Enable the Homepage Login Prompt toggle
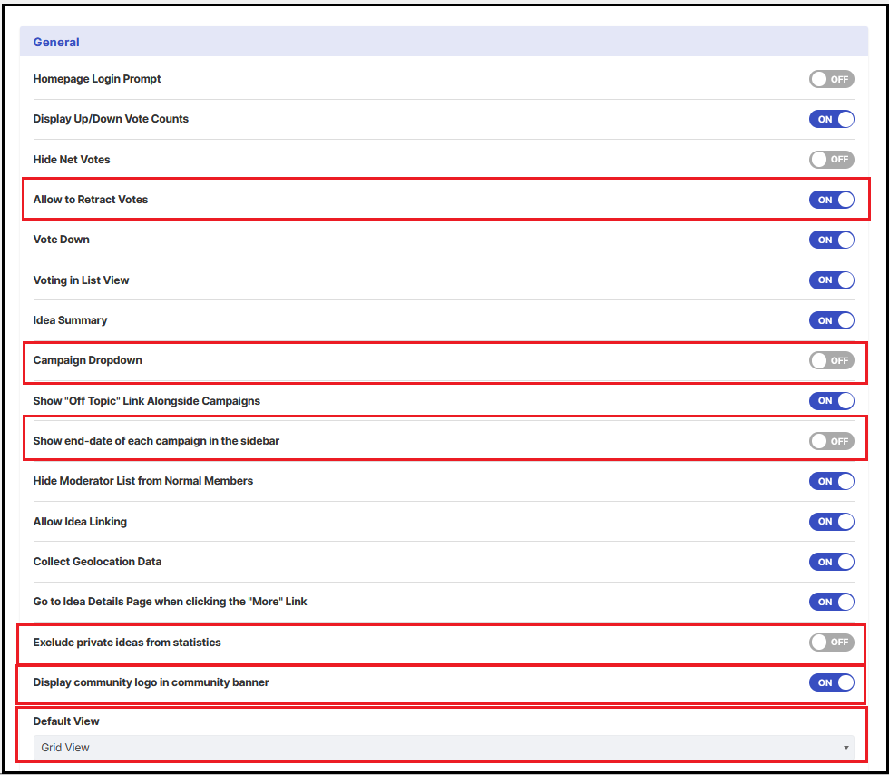 [831, 79]
